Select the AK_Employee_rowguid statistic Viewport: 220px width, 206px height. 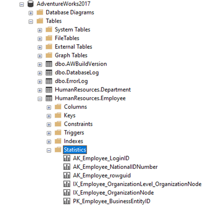[102, 175]
